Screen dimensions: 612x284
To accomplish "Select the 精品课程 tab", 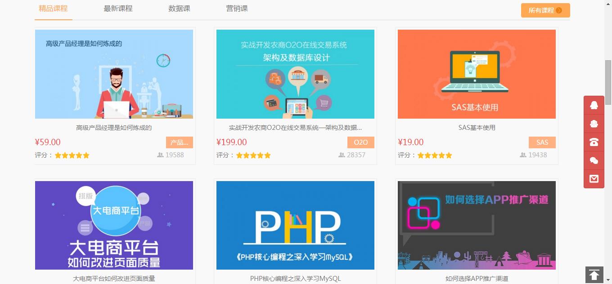I will coord(53,9).
